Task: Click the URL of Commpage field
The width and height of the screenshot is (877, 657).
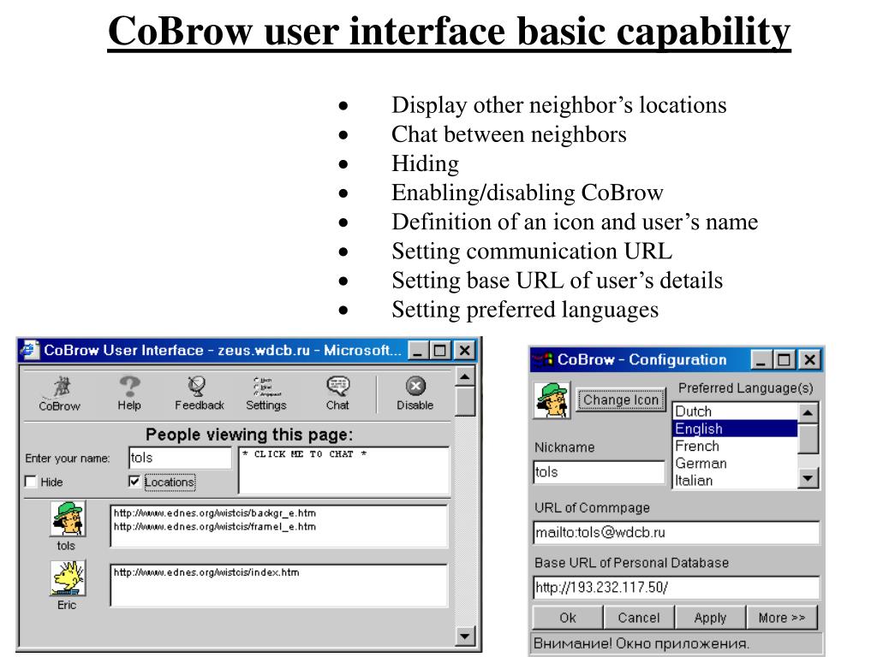Action: tap(677, 532)
